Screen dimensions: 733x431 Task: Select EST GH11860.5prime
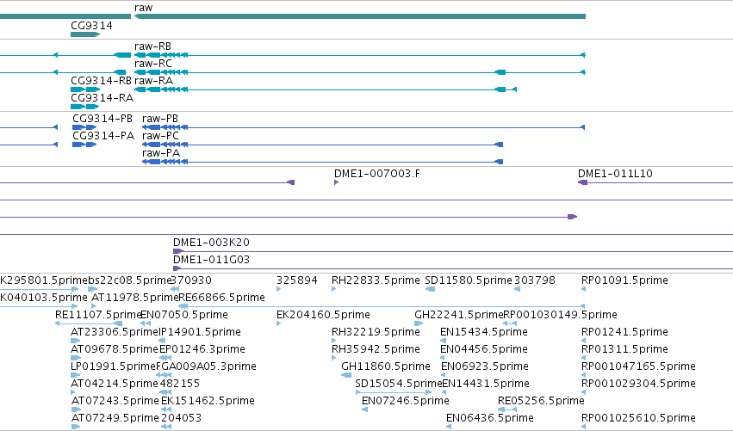[386, 366]
